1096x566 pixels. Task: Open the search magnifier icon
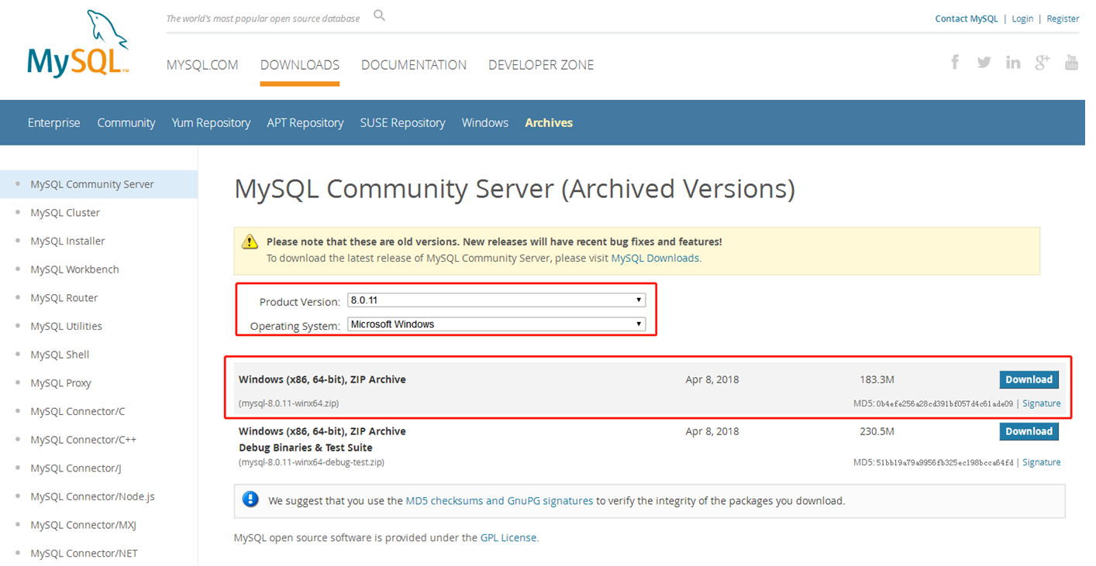[379, 15]
